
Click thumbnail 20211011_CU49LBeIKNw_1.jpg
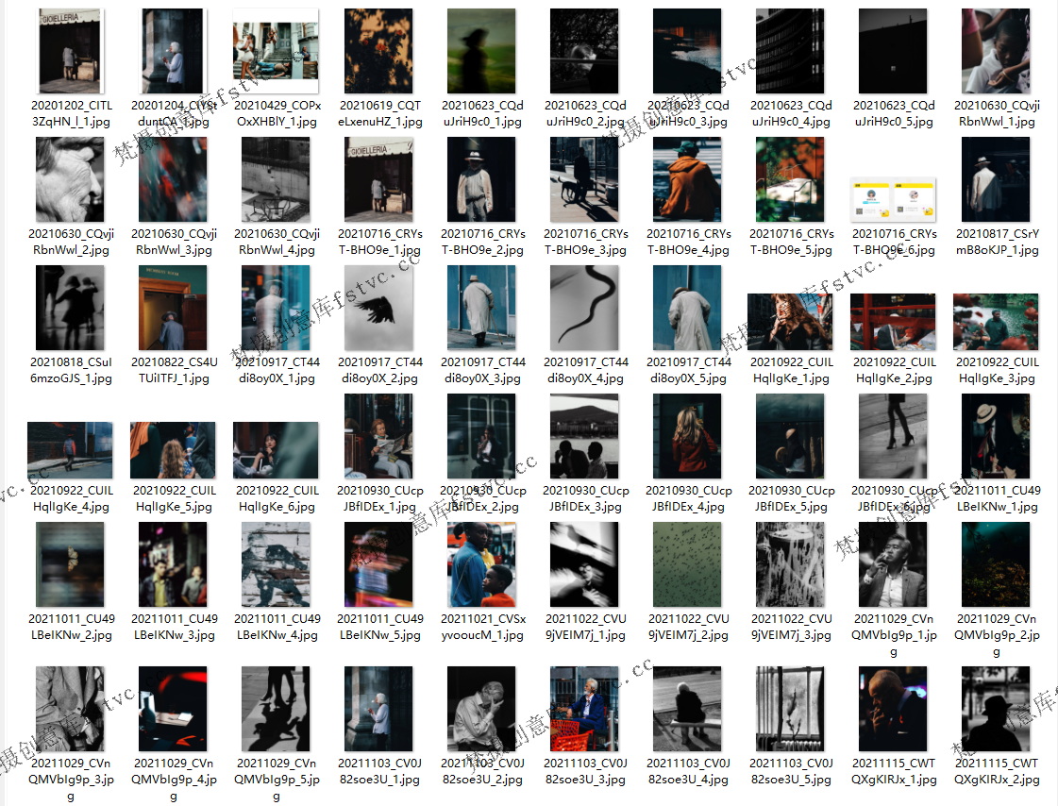[x=996, y=436]
